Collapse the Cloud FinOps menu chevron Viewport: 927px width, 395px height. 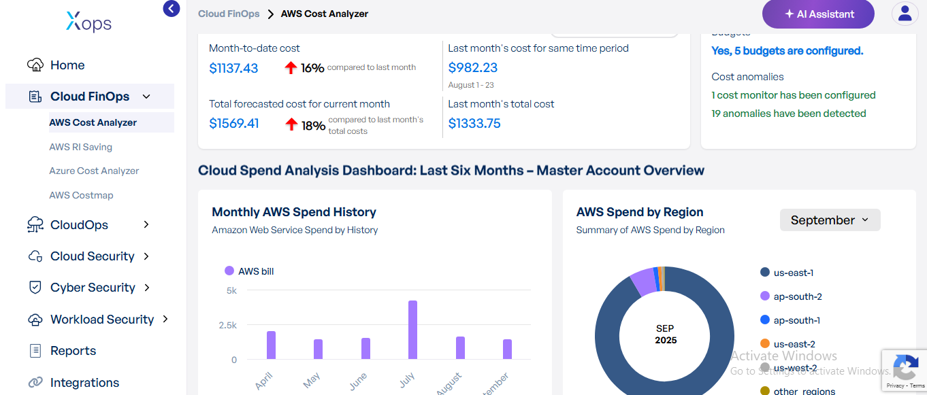pyautogui.click(x=146, y=97)
